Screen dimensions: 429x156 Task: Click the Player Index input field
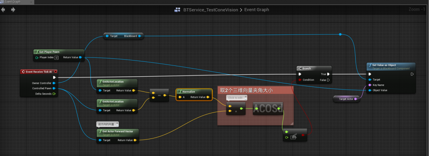[x=56, y=57]
